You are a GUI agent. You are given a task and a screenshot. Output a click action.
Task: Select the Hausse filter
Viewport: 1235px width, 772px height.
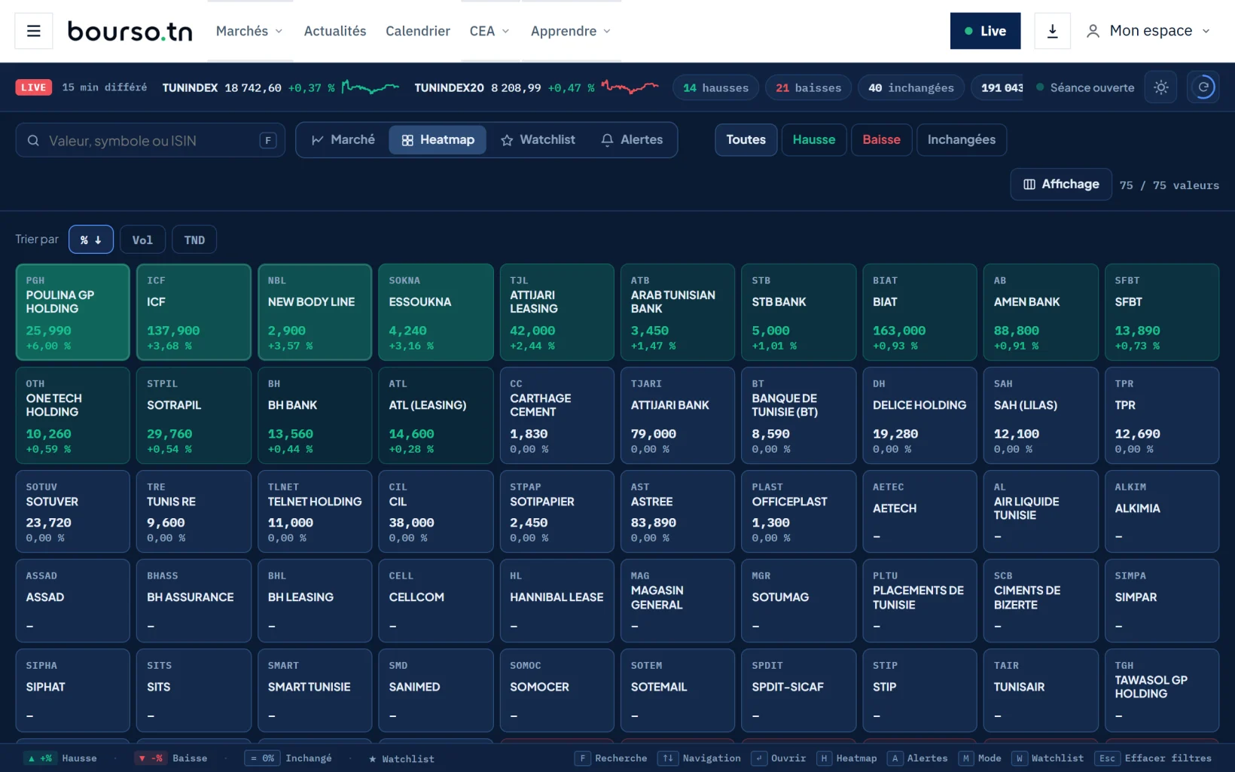pyautogui.click(x=814, y=140)
